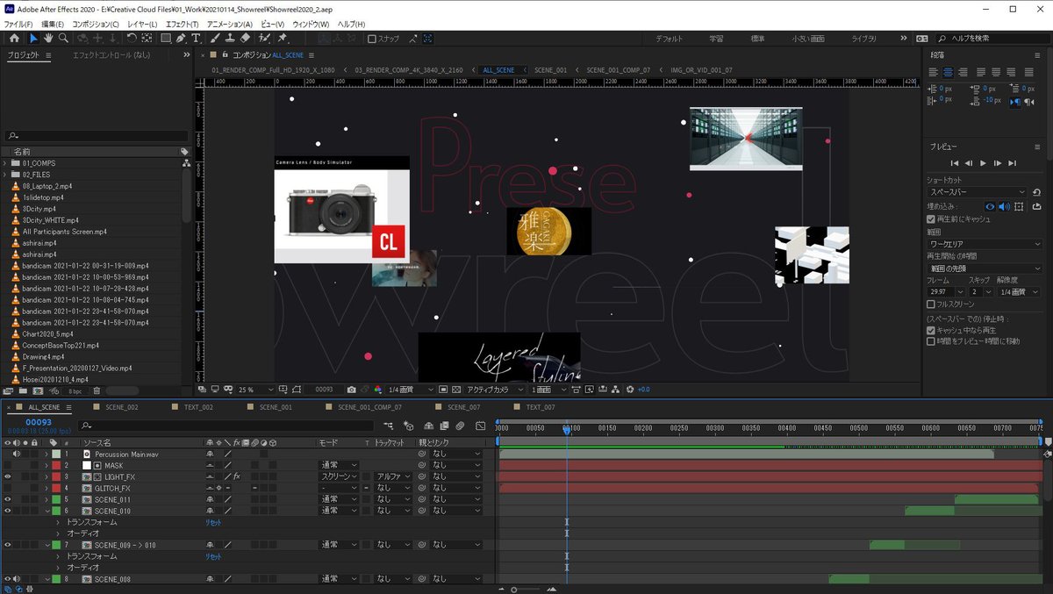This screenshot has height=594, width=1053.
Task: Mute audio of Percussion Main.wav layer
Action: 17,454
